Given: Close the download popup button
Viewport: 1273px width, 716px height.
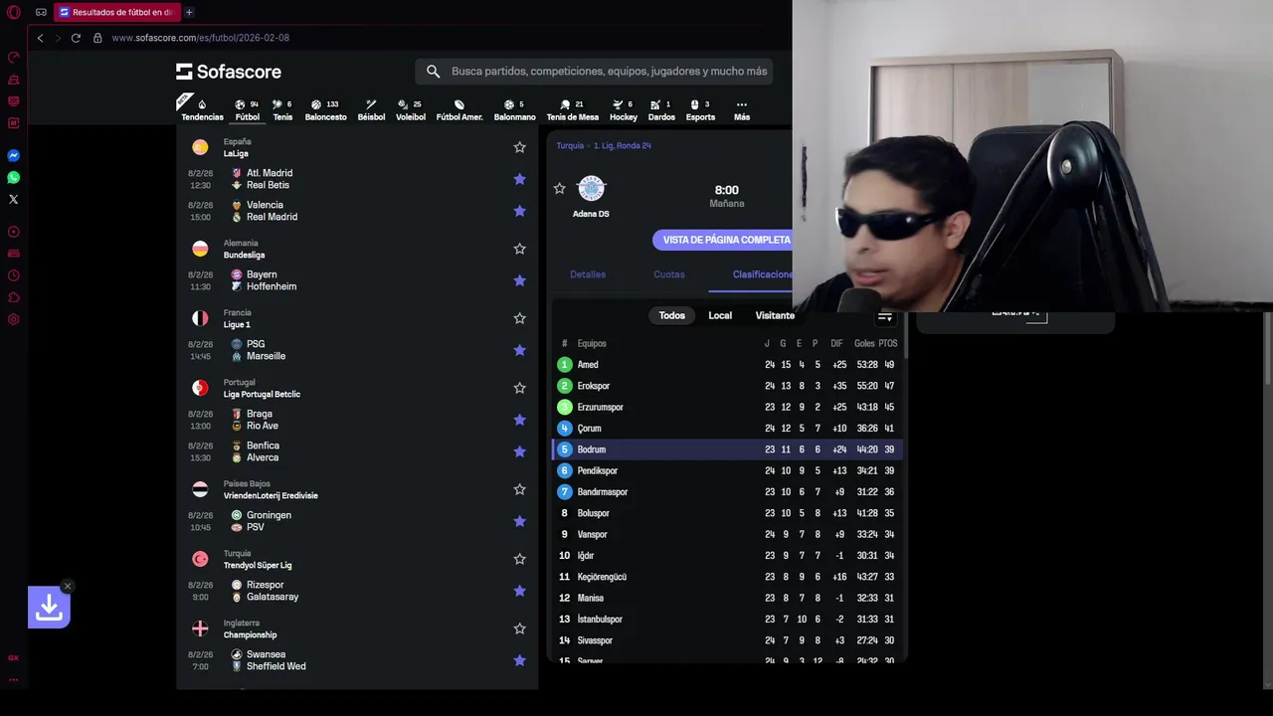Looking at the screenshot, I should [x=68, y=586].
